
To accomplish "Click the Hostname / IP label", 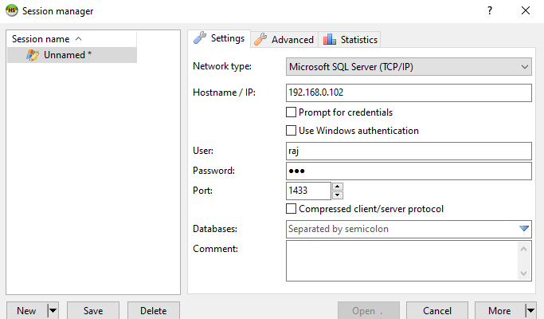I will [x=224, y=93].
